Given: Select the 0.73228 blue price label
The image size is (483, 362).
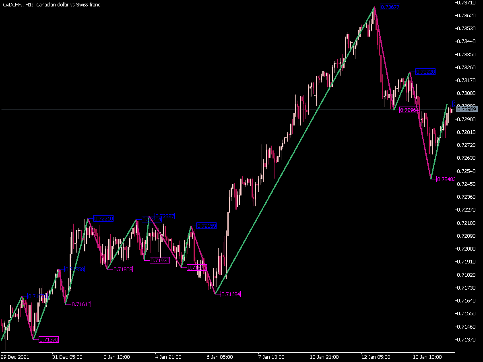Looking at the screenshot, I should point(425,72).
